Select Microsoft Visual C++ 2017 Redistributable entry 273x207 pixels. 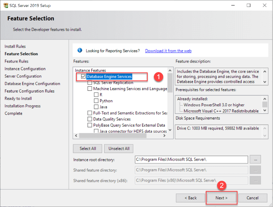click(x=221, y=111)
